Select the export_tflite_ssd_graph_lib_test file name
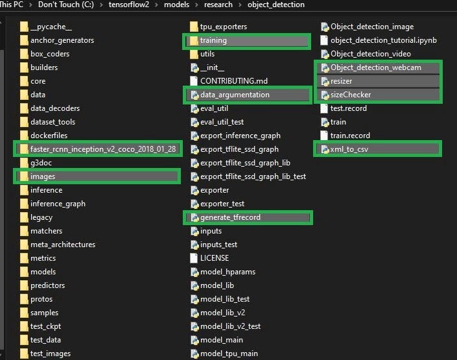 click(253, 176)
